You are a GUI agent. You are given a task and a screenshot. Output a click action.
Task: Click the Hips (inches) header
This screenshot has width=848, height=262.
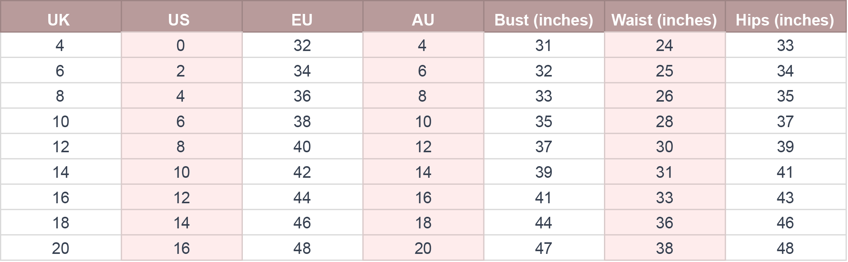pyautogui.click(x=786, y=17)
